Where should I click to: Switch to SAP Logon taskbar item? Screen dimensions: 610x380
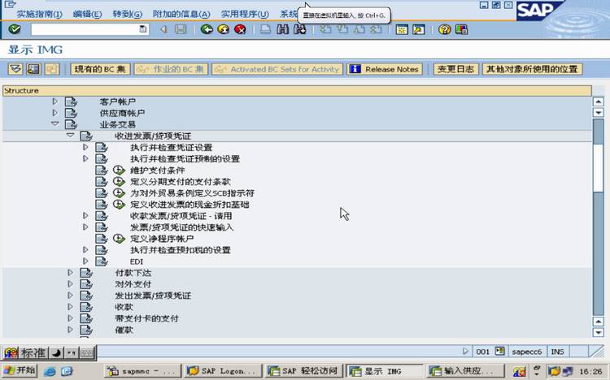pos(221,371)
